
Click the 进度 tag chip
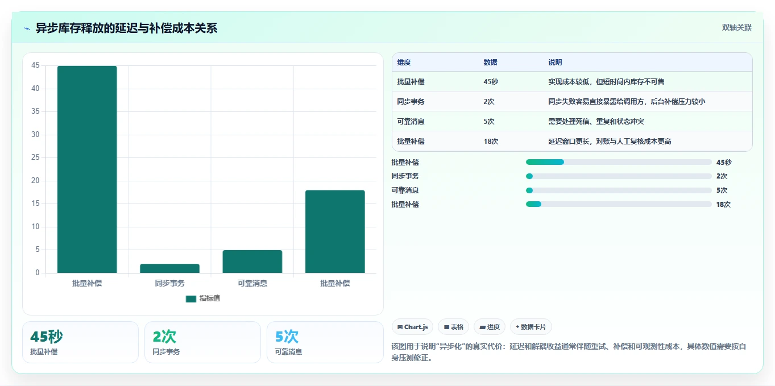(x=490, y=327)
